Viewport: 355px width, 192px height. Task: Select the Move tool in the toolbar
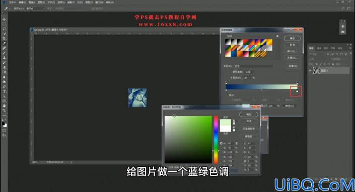4,20
